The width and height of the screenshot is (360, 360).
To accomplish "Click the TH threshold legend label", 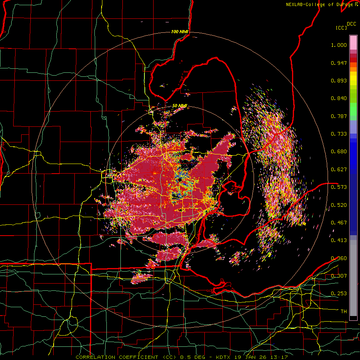I will pyautogui.click(x=344, y=312).
